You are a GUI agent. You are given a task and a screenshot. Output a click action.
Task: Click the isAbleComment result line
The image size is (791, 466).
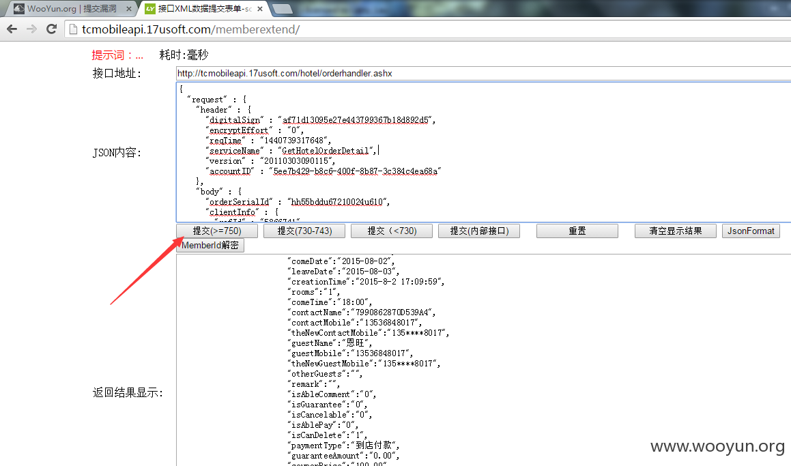tap(332, 394)
